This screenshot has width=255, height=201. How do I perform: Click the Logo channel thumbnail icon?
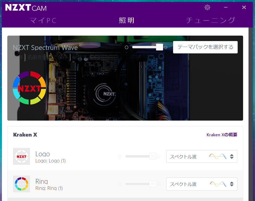(21, 156)
